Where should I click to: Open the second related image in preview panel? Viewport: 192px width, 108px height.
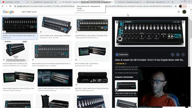(126, 103)
